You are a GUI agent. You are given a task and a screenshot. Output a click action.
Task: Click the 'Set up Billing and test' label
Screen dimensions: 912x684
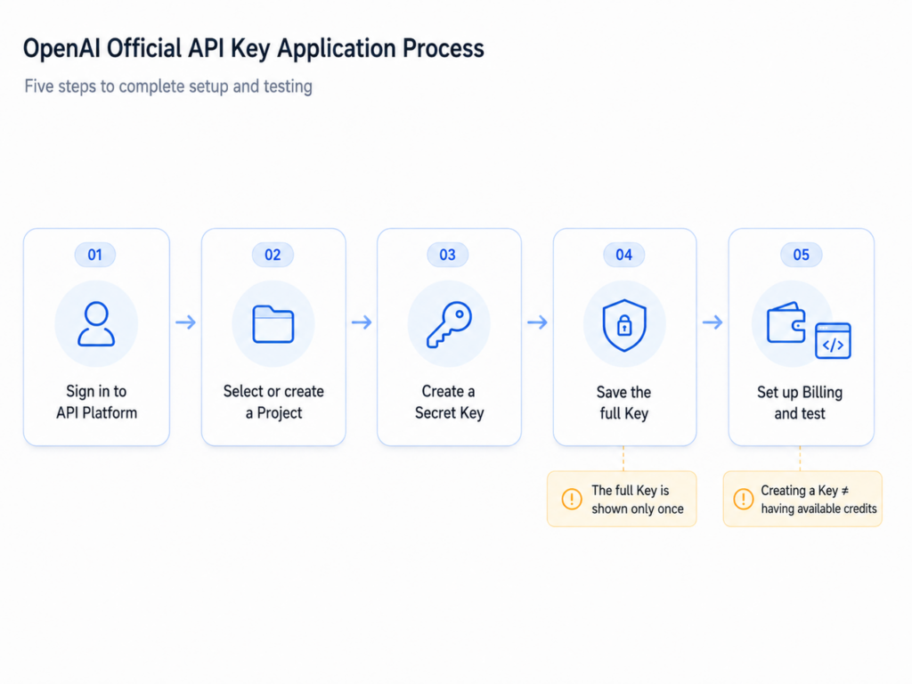(800, 403)
